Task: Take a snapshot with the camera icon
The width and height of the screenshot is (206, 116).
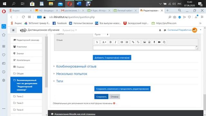Action: coord(174,17)
